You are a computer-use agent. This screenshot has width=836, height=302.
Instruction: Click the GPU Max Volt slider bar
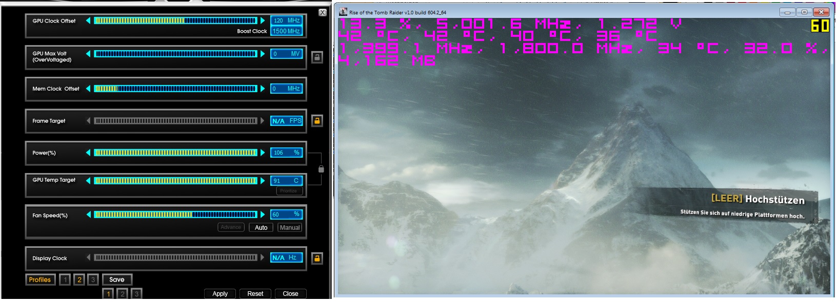(x=175, y=54)
